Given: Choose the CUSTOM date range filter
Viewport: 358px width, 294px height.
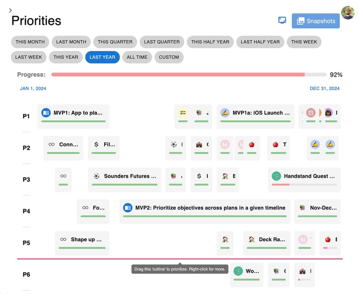Looking at the screenshot, I should tap(169, 57).
